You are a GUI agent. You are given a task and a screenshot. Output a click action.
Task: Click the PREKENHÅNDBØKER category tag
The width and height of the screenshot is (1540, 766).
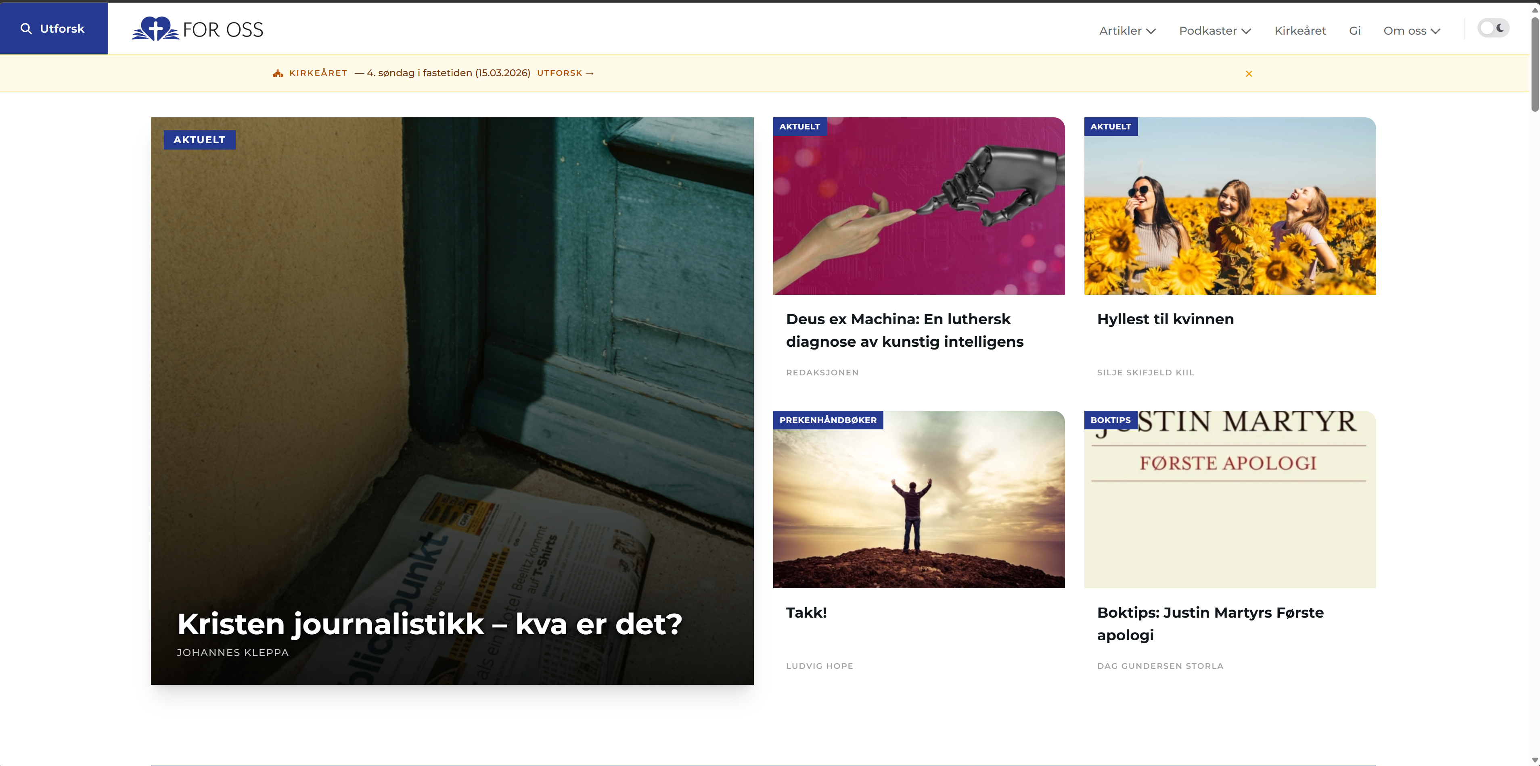[827, 420]
